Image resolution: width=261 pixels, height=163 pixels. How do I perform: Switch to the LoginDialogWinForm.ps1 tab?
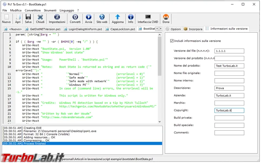83,29
